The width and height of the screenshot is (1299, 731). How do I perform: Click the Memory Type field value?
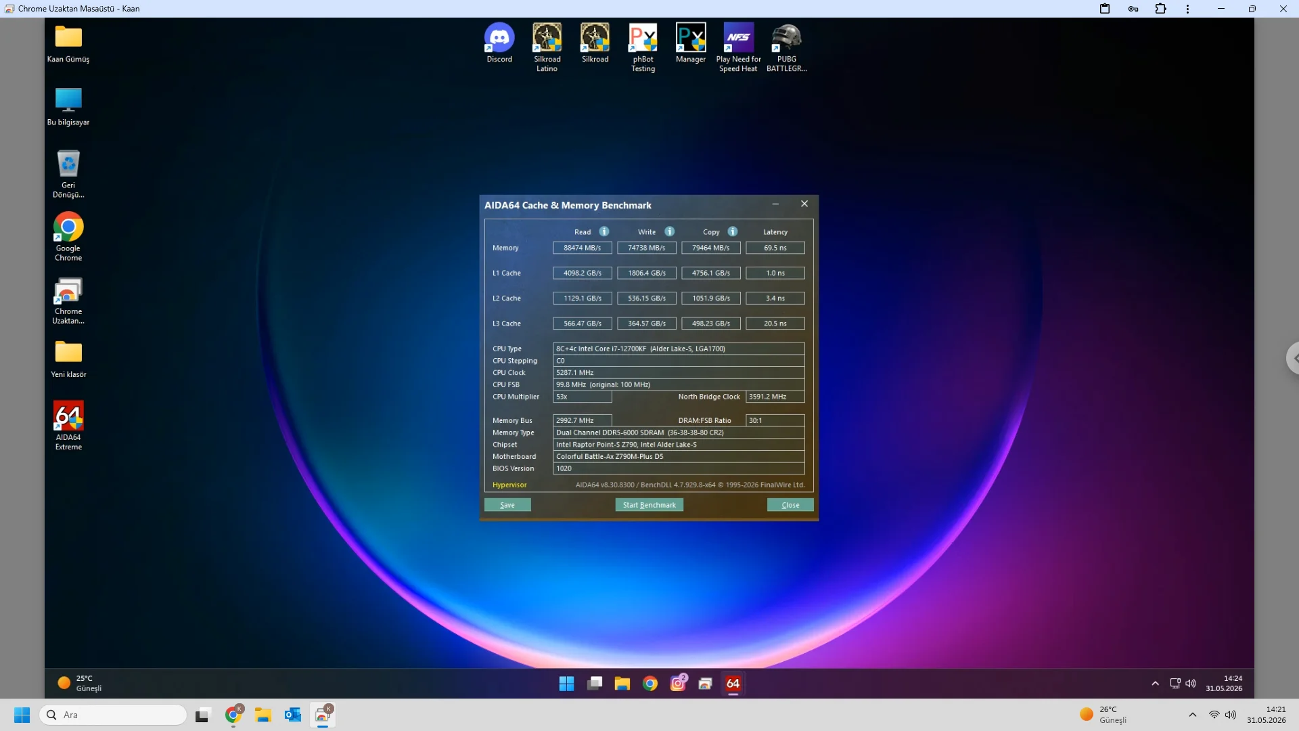(x=679, y=433)
